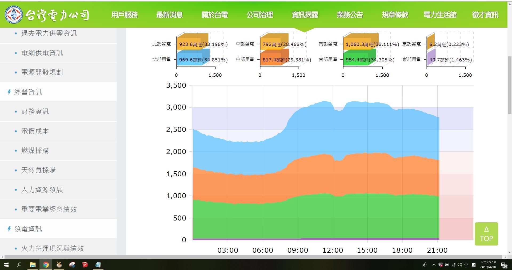Screen dimensions: 512x270
Task: Open Windows taskbar search
Action: pos(19,265)
